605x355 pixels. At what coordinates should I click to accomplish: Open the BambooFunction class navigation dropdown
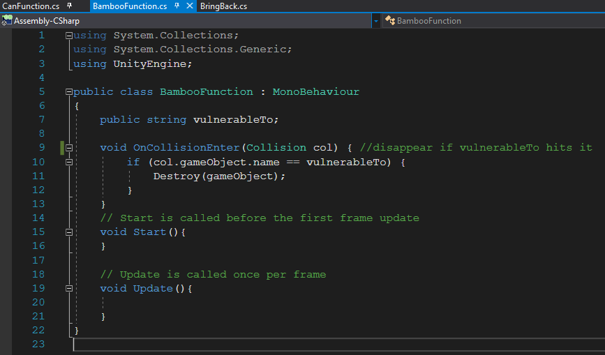pyautogui.click(x=493, y=21)
